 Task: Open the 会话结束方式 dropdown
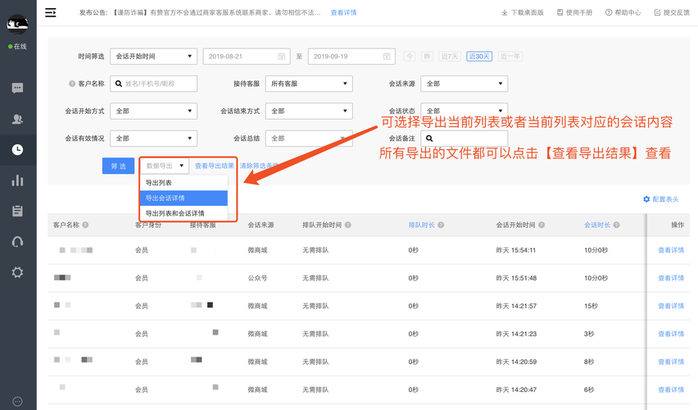309,112
